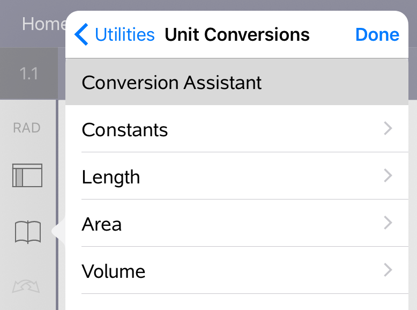The width and height of the screenshot is (417, 310).
Task: Tap the Home button in top bar
Action: pos(43,24)
